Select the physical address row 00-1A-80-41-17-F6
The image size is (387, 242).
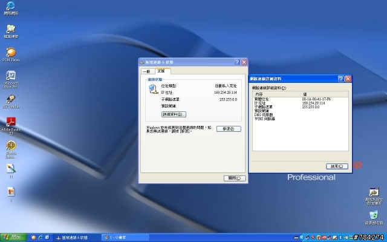(301, 99)
